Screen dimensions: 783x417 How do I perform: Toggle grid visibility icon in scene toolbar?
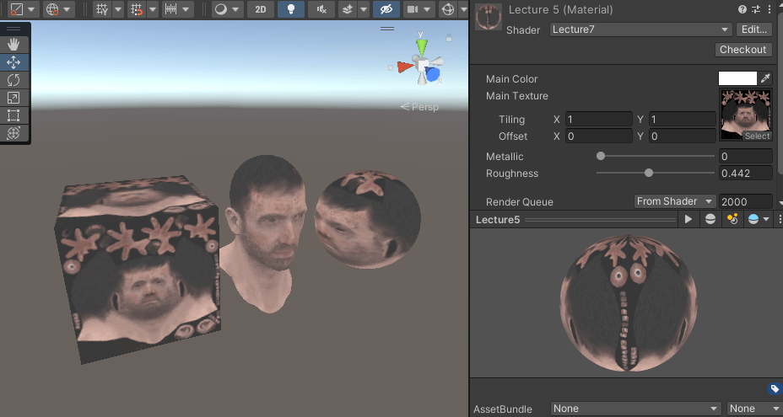[102, 9]
